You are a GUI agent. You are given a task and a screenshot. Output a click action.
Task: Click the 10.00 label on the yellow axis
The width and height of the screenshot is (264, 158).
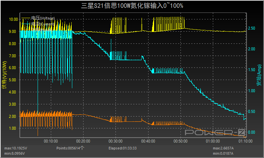pyautogui.click(x=14, y=19)
